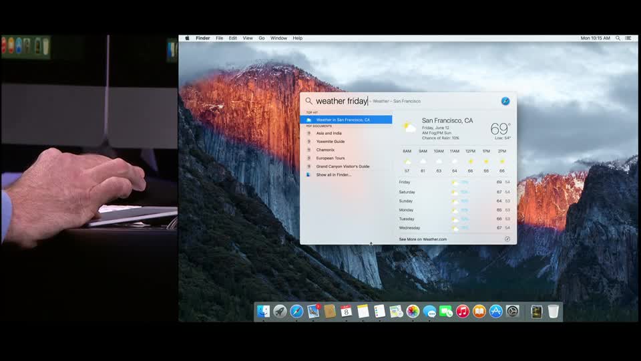Screen dimensions: 641x361
Task: Open iTunes from the Dock
Action: [463, 312]
